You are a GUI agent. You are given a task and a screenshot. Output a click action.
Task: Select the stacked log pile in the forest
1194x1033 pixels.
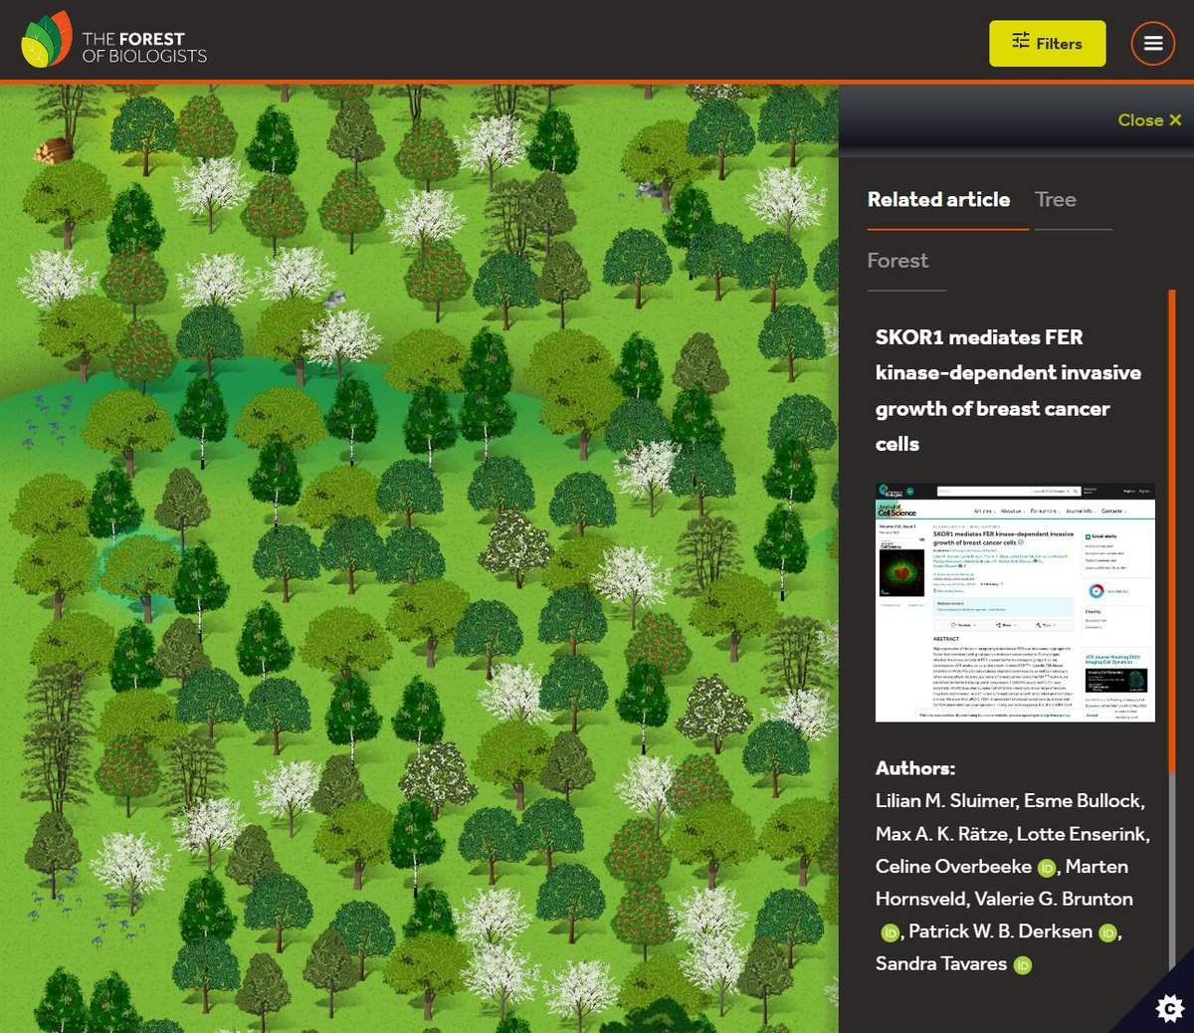click(54, 149)
